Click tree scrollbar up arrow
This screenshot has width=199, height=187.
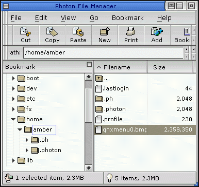pos(89,77)
